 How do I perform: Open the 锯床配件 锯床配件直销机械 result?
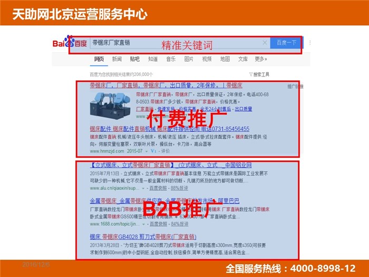(169, 129)
